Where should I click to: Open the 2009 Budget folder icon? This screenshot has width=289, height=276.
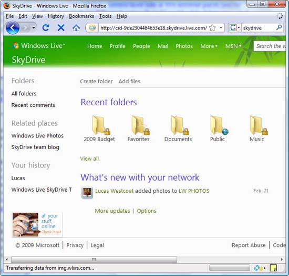coord(101,125)
